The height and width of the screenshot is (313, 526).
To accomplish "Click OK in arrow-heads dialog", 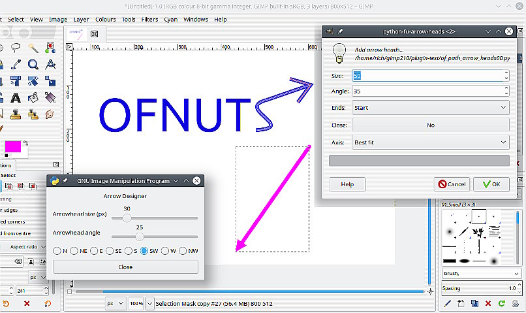I will click(x=491, y=184).
